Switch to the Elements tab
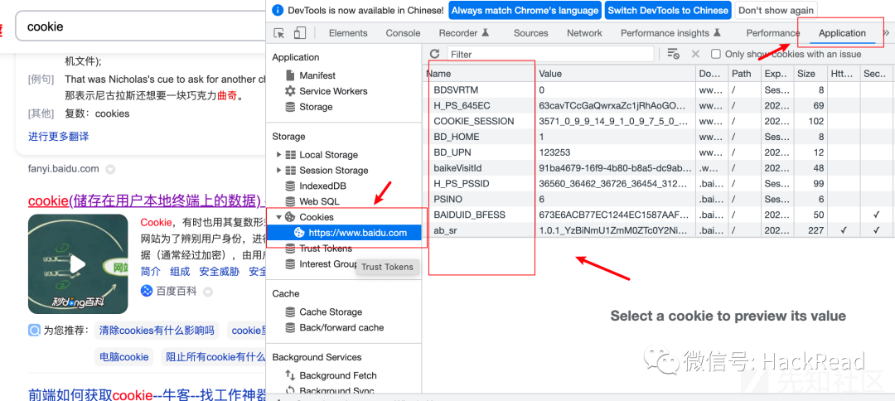 point(348,33)
